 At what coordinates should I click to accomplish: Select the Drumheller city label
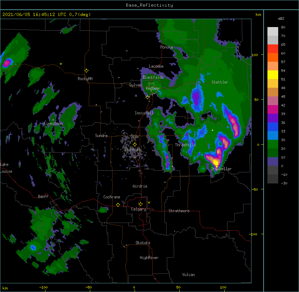(x=221, y=169)
